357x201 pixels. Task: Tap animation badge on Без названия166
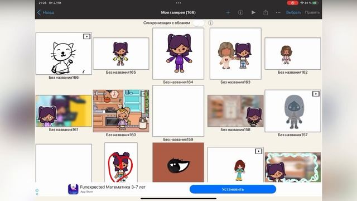87,36
